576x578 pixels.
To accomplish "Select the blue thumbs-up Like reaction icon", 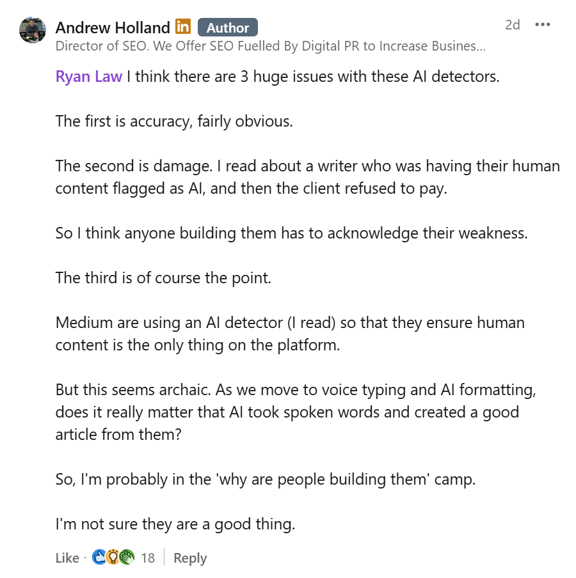I will pyautogui.click(x=98, y=558).
